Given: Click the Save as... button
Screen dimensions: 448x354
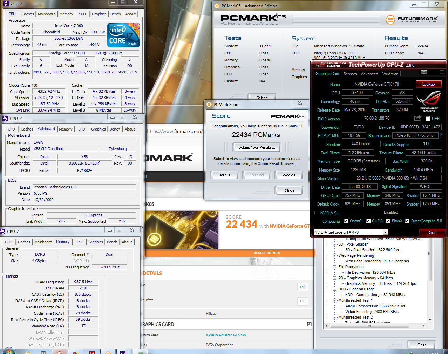Looking at the screenshot, I should coord(290,175).
